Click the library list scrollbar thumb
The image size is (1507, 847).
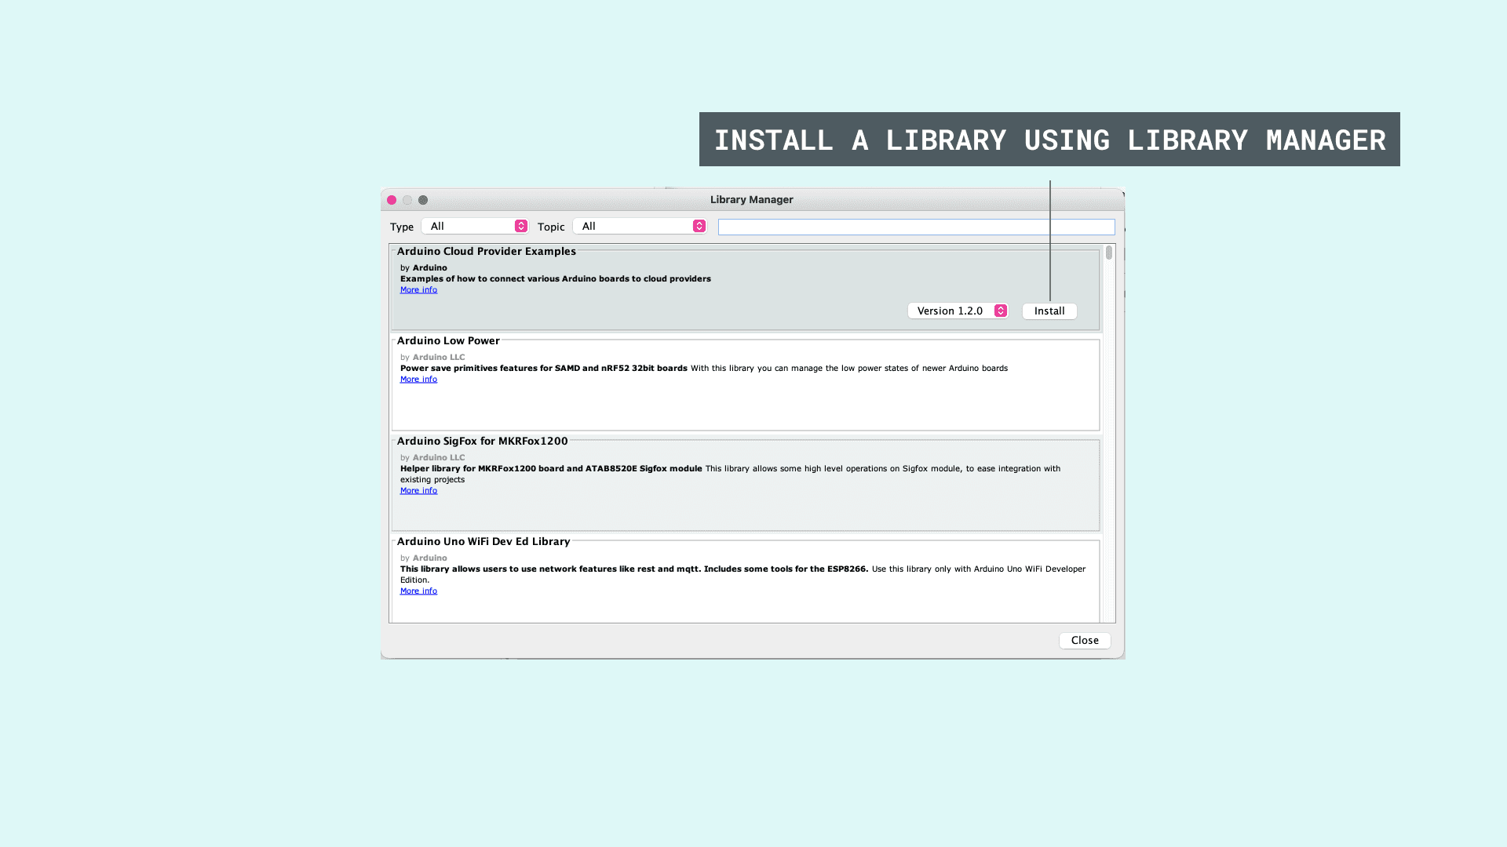point(1109,253)
